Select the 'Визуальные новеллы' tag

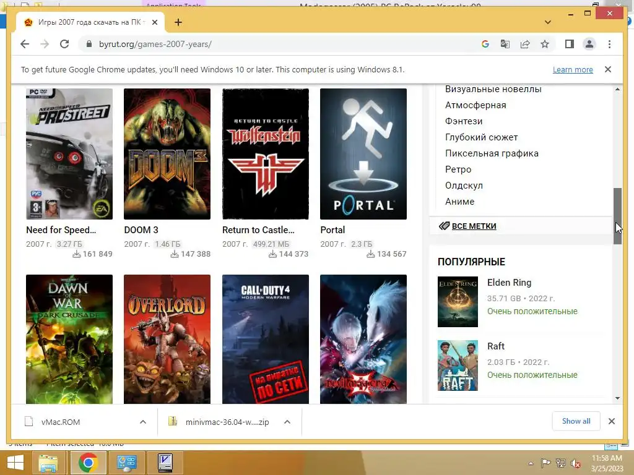point(493,89)
